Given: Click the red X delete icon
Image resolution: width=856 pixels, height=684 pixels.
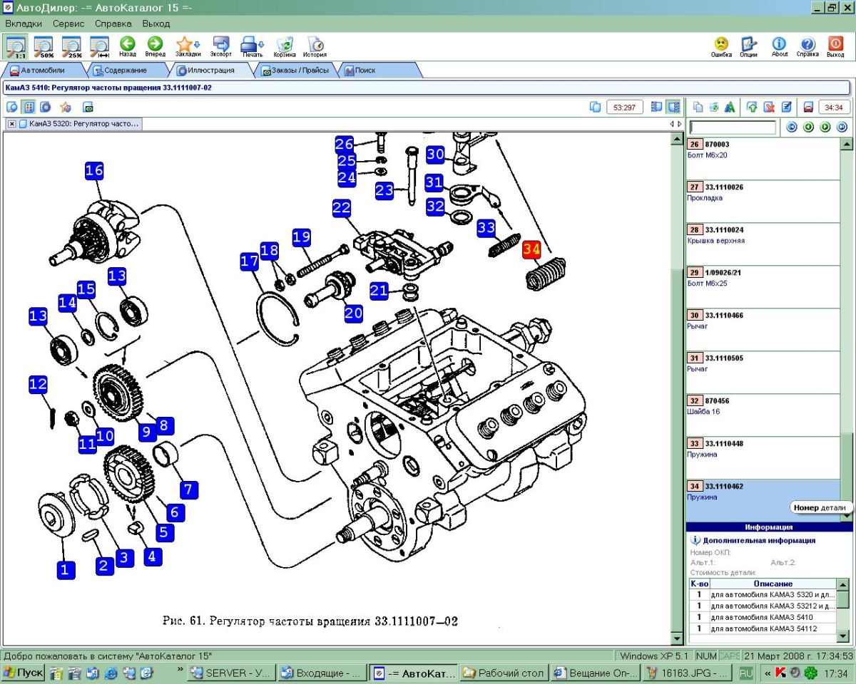Looking at the screenshot, I should 769,107.
